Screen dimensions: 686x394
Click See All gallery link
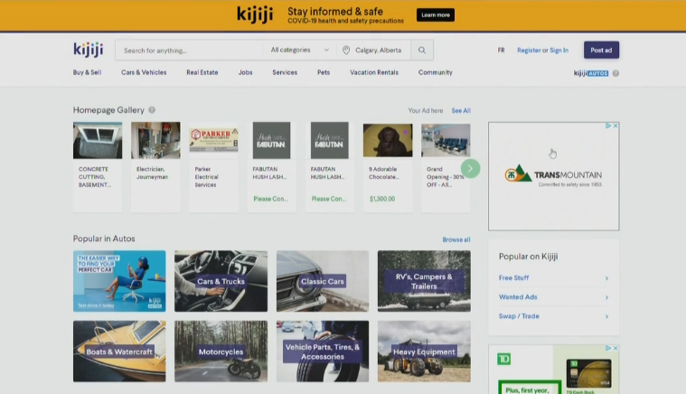pos(461,110)
